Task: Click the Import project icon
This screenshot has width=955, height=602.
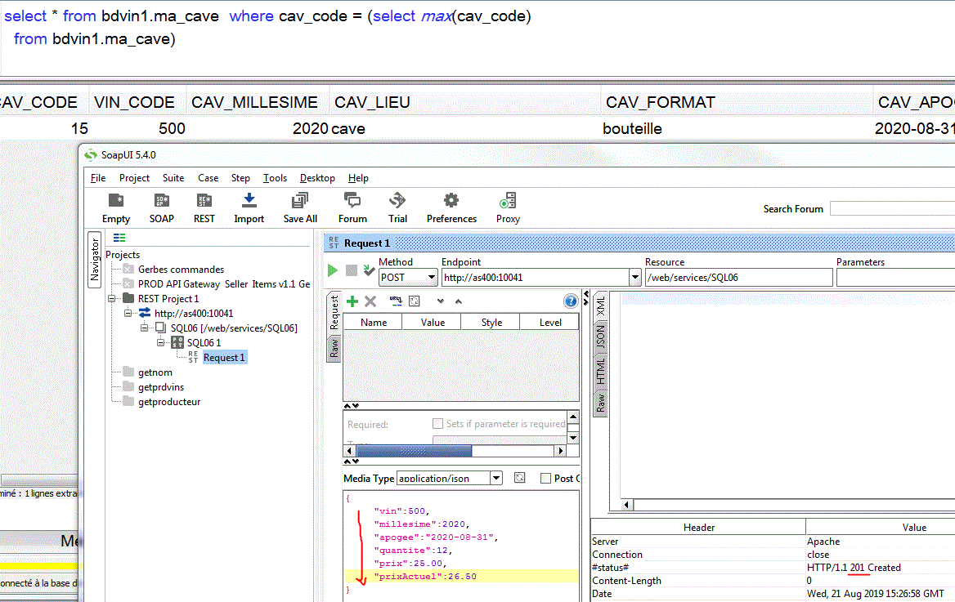Action: (x=249, y=201)
